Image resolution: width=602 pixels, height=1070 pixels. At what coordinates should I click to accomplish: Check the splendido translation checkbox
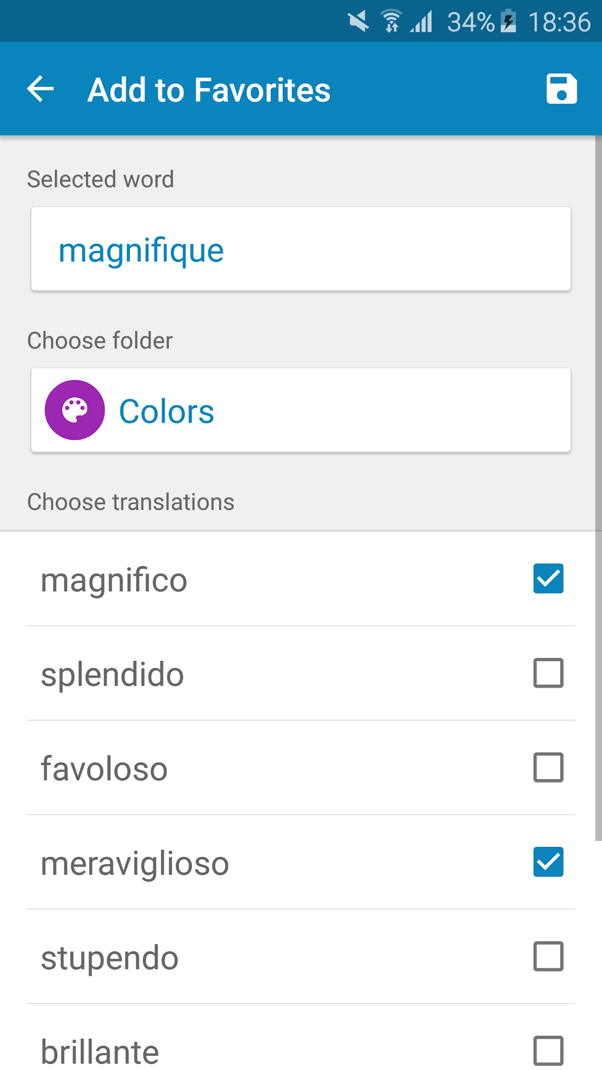tap(548, 673)
